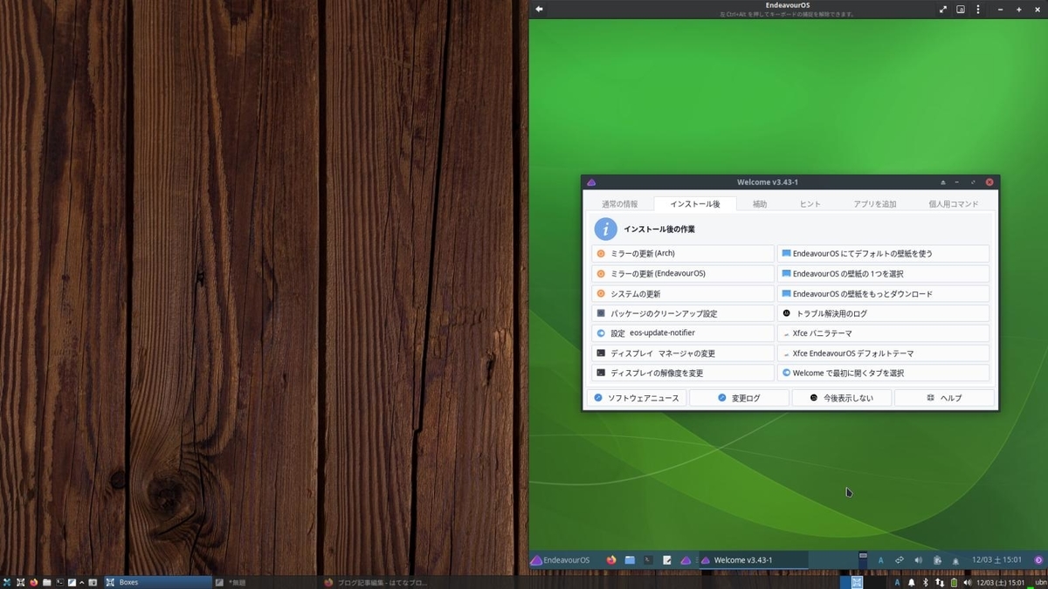The height and width of the screenshot is (589, 1048).
Task: Switch to the アプリを追加 tab
Action: pyautogui.click(x=876, y=203)
